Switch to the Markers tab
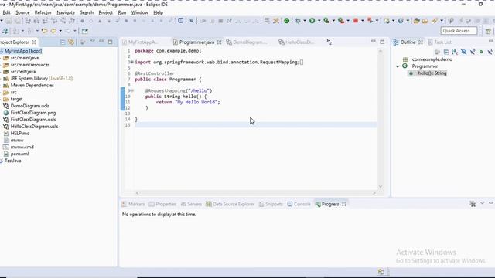The height and width of the screenshot is (278, 495). pyautogui.click(x=133, y=204)
